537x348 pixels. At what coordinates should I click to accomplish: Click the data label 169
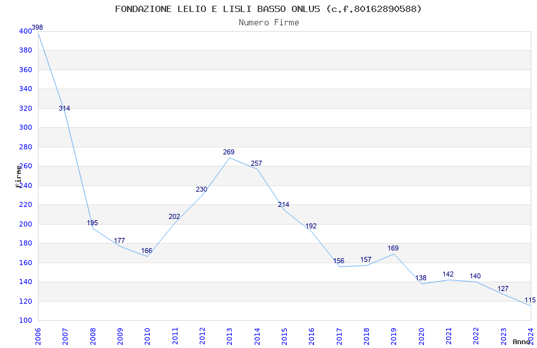[393, 248]
